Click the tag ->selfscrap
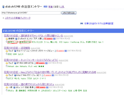 click(x=74, y=42)
